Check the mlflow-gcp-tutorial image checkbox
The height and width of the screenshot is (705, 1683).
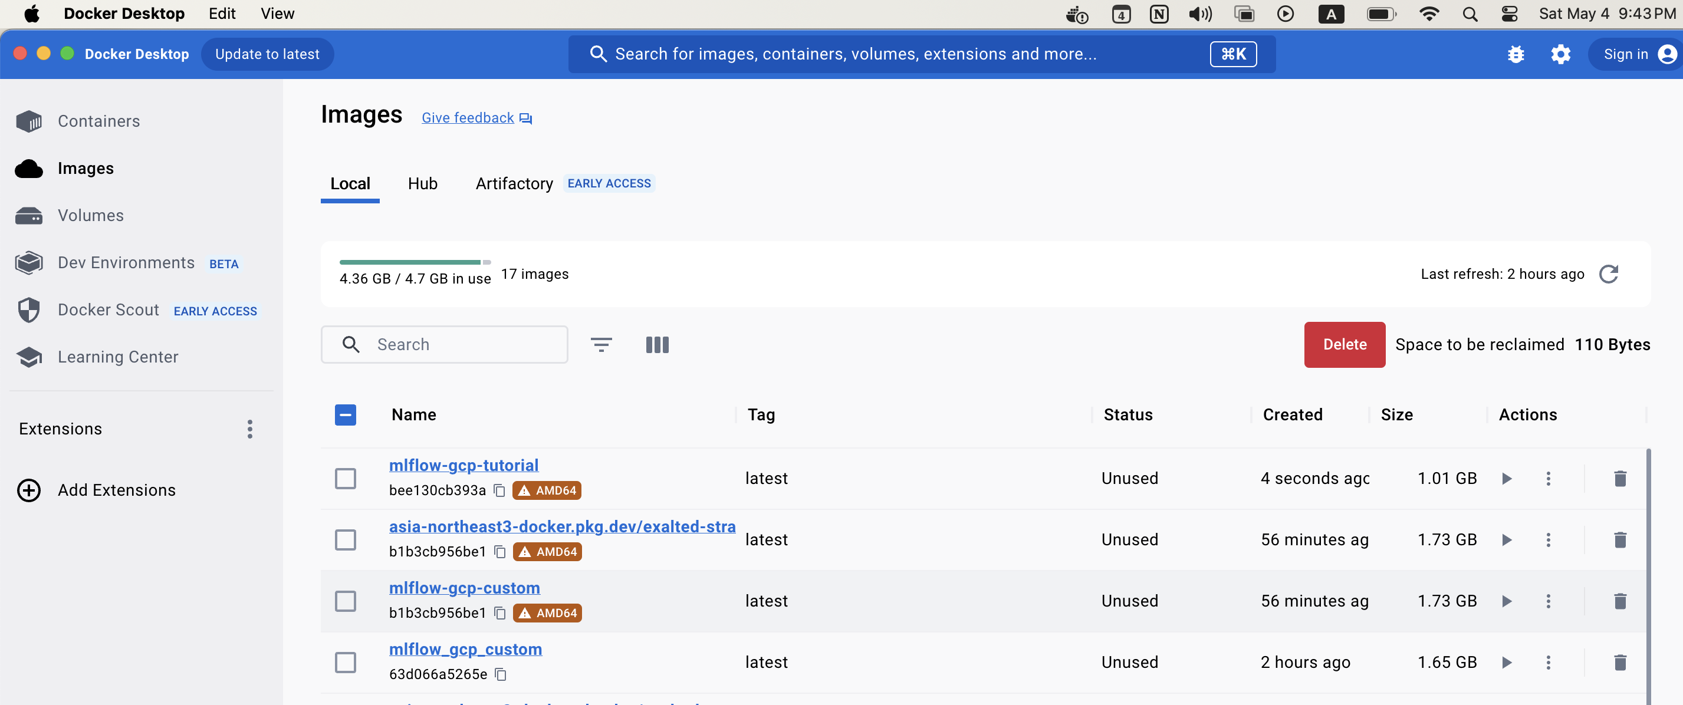(x=345, y=479)
